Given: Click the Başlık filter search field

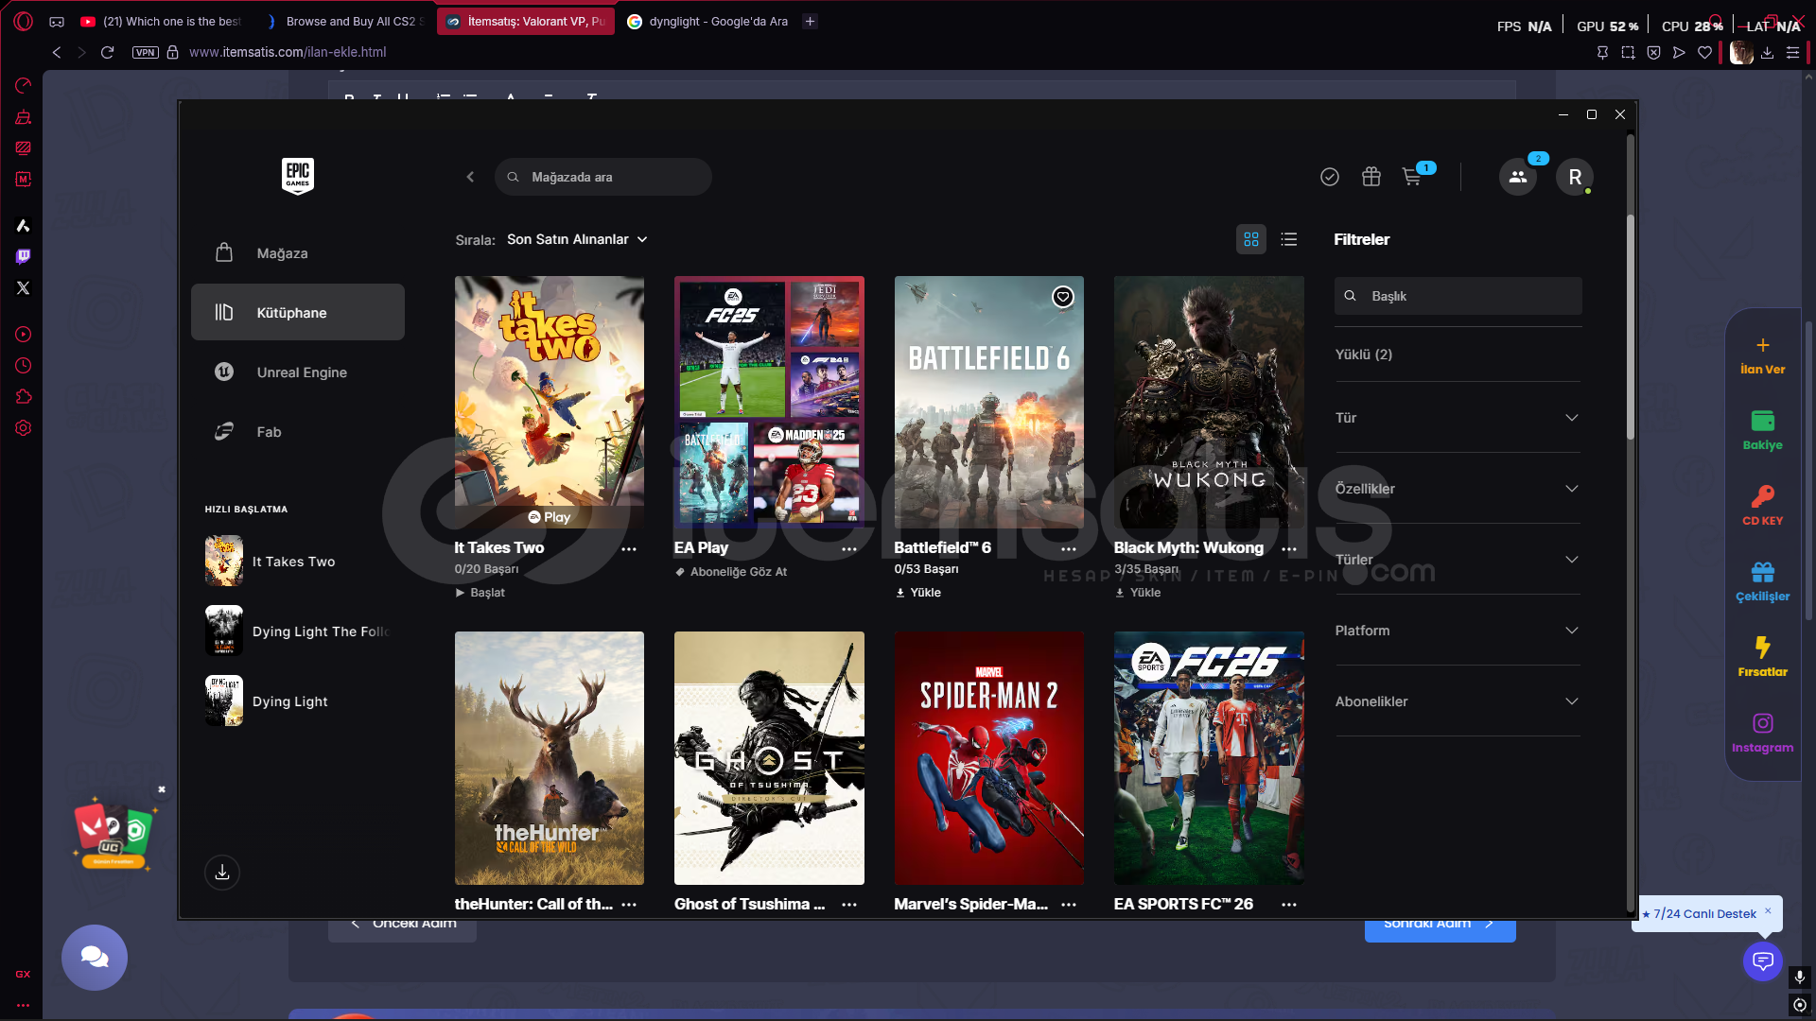Looking at the screenshot, I should 1466,296.
